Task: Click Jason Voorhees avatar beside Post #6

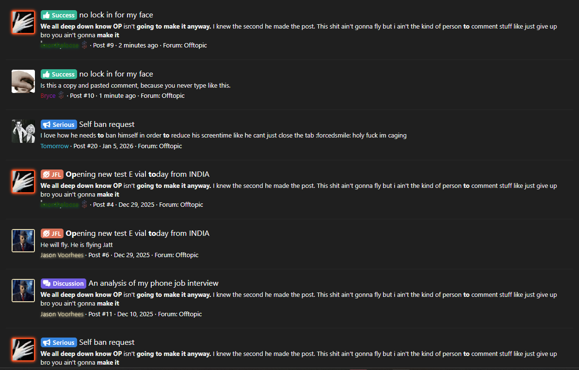Action: (x=23, y=241)
